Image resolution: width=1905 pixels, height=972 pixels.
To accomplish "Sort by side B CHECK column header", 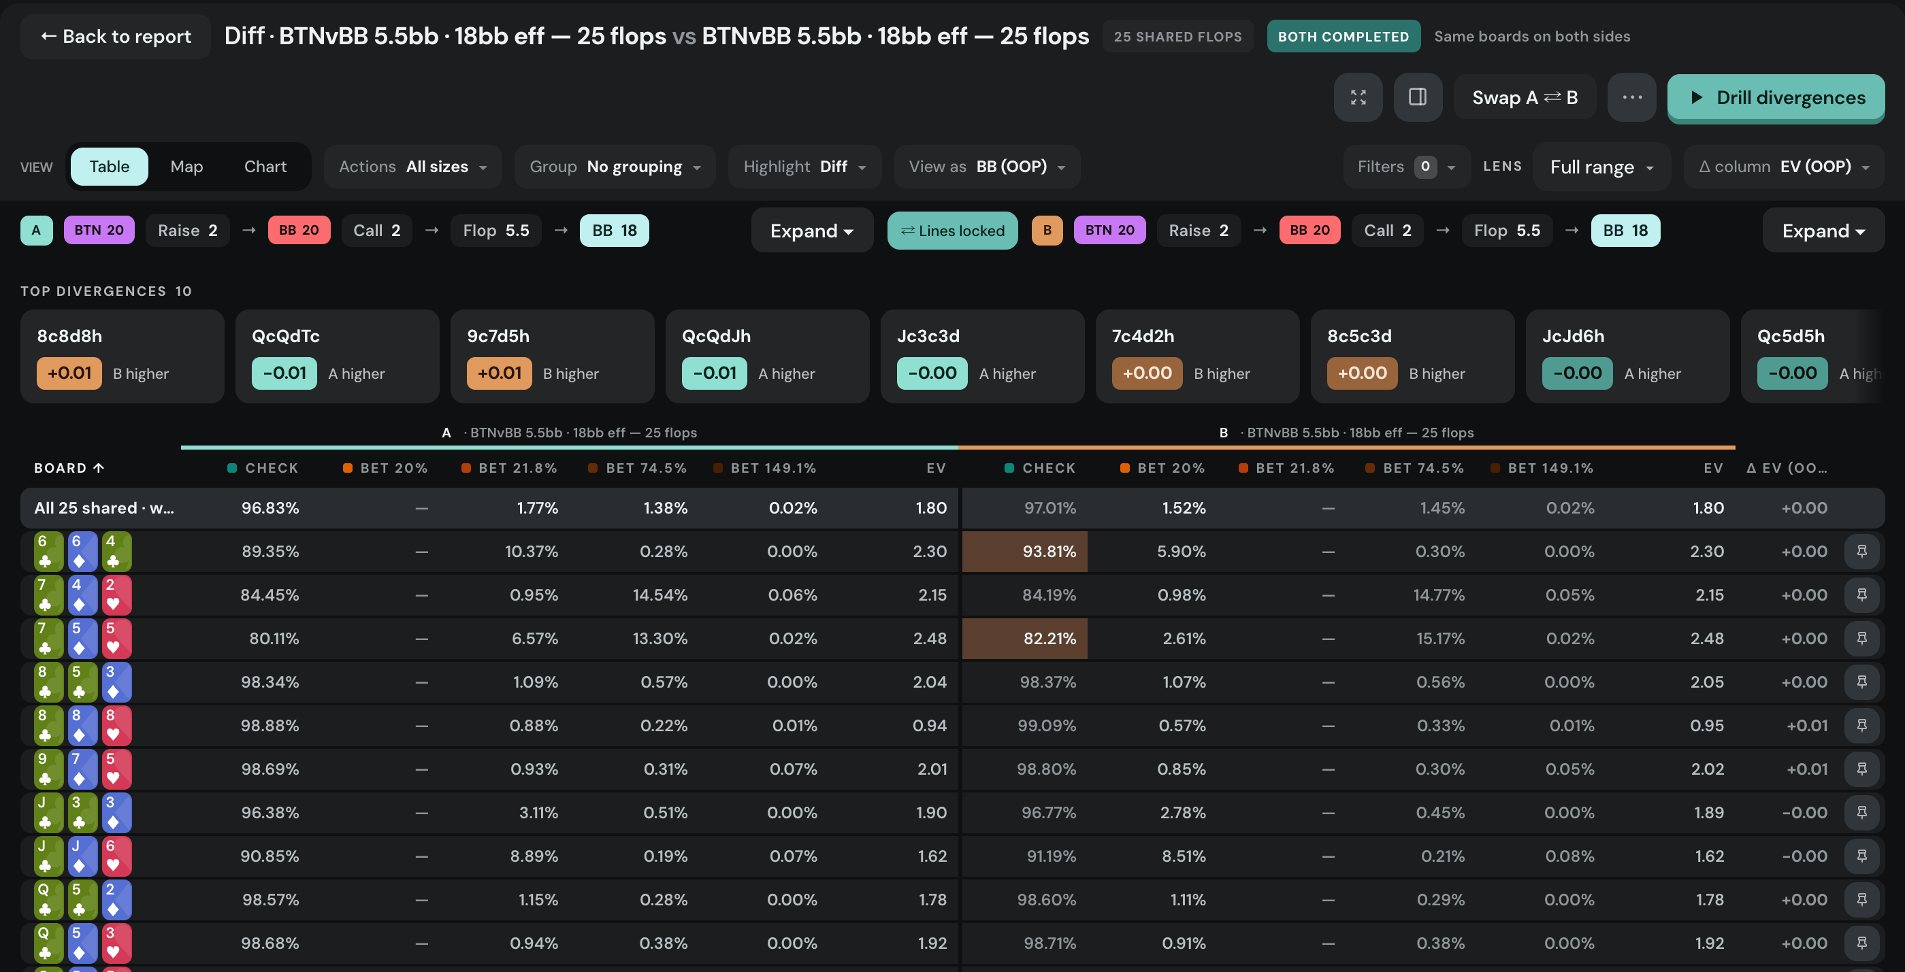I will 1040,468.
